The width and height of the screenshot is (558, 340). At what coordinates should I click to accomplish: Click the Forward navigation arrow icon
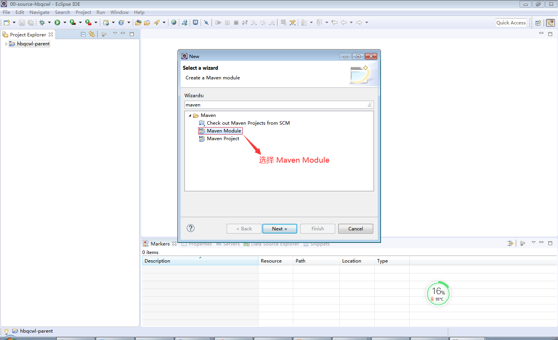point(359,22)
